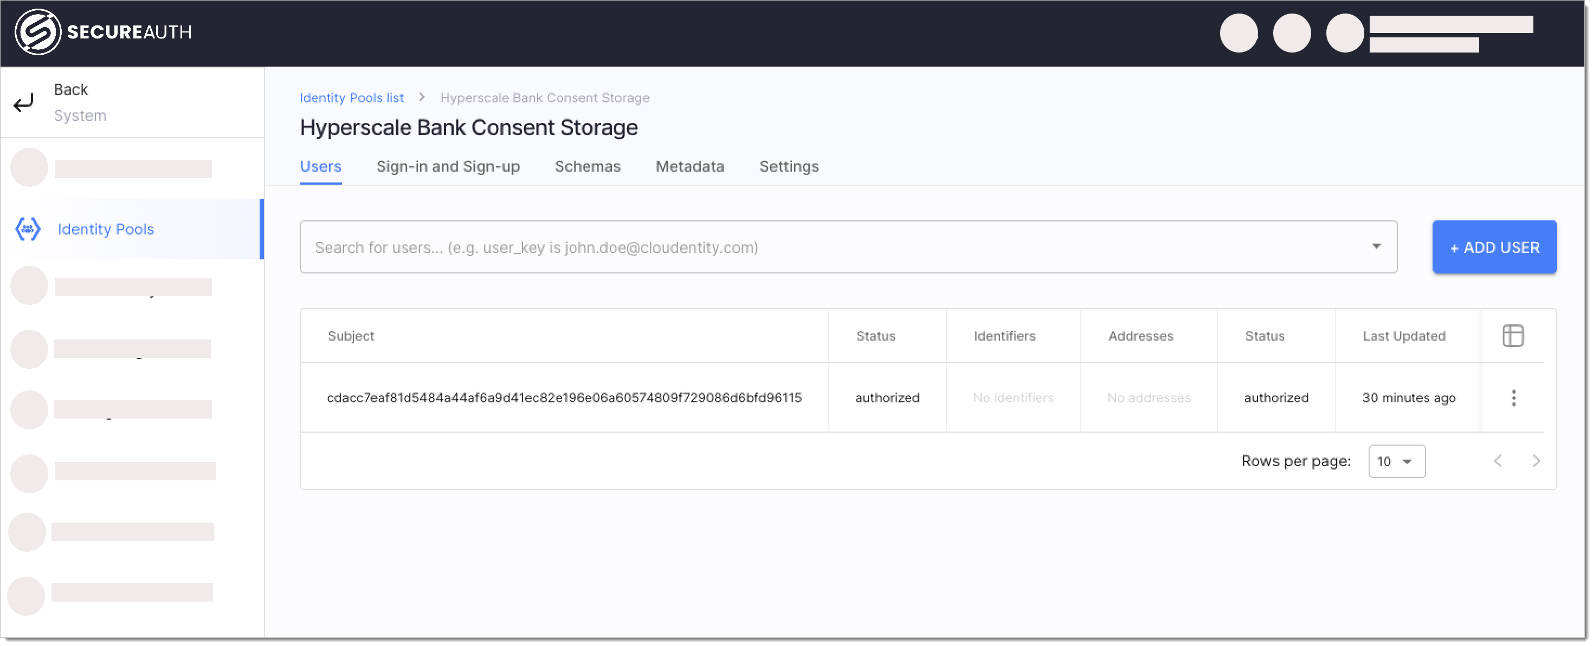
Task: Click the three-dot options menu icon
Action: point(1514,397)
